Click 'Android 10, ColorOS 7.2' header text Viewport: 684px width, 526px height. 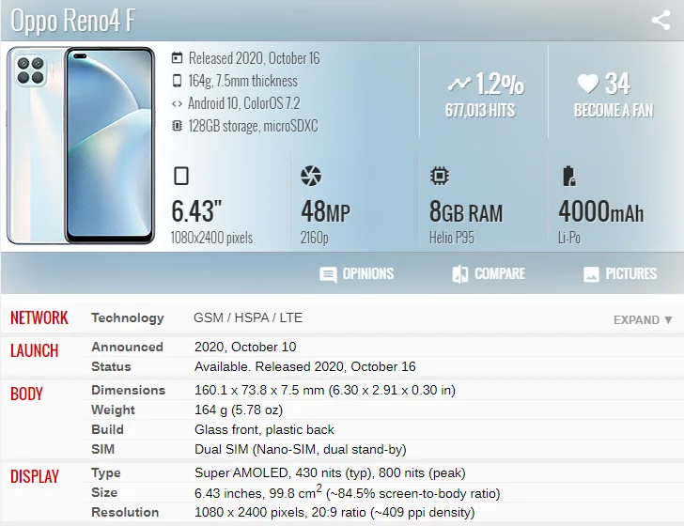point(244,103)
